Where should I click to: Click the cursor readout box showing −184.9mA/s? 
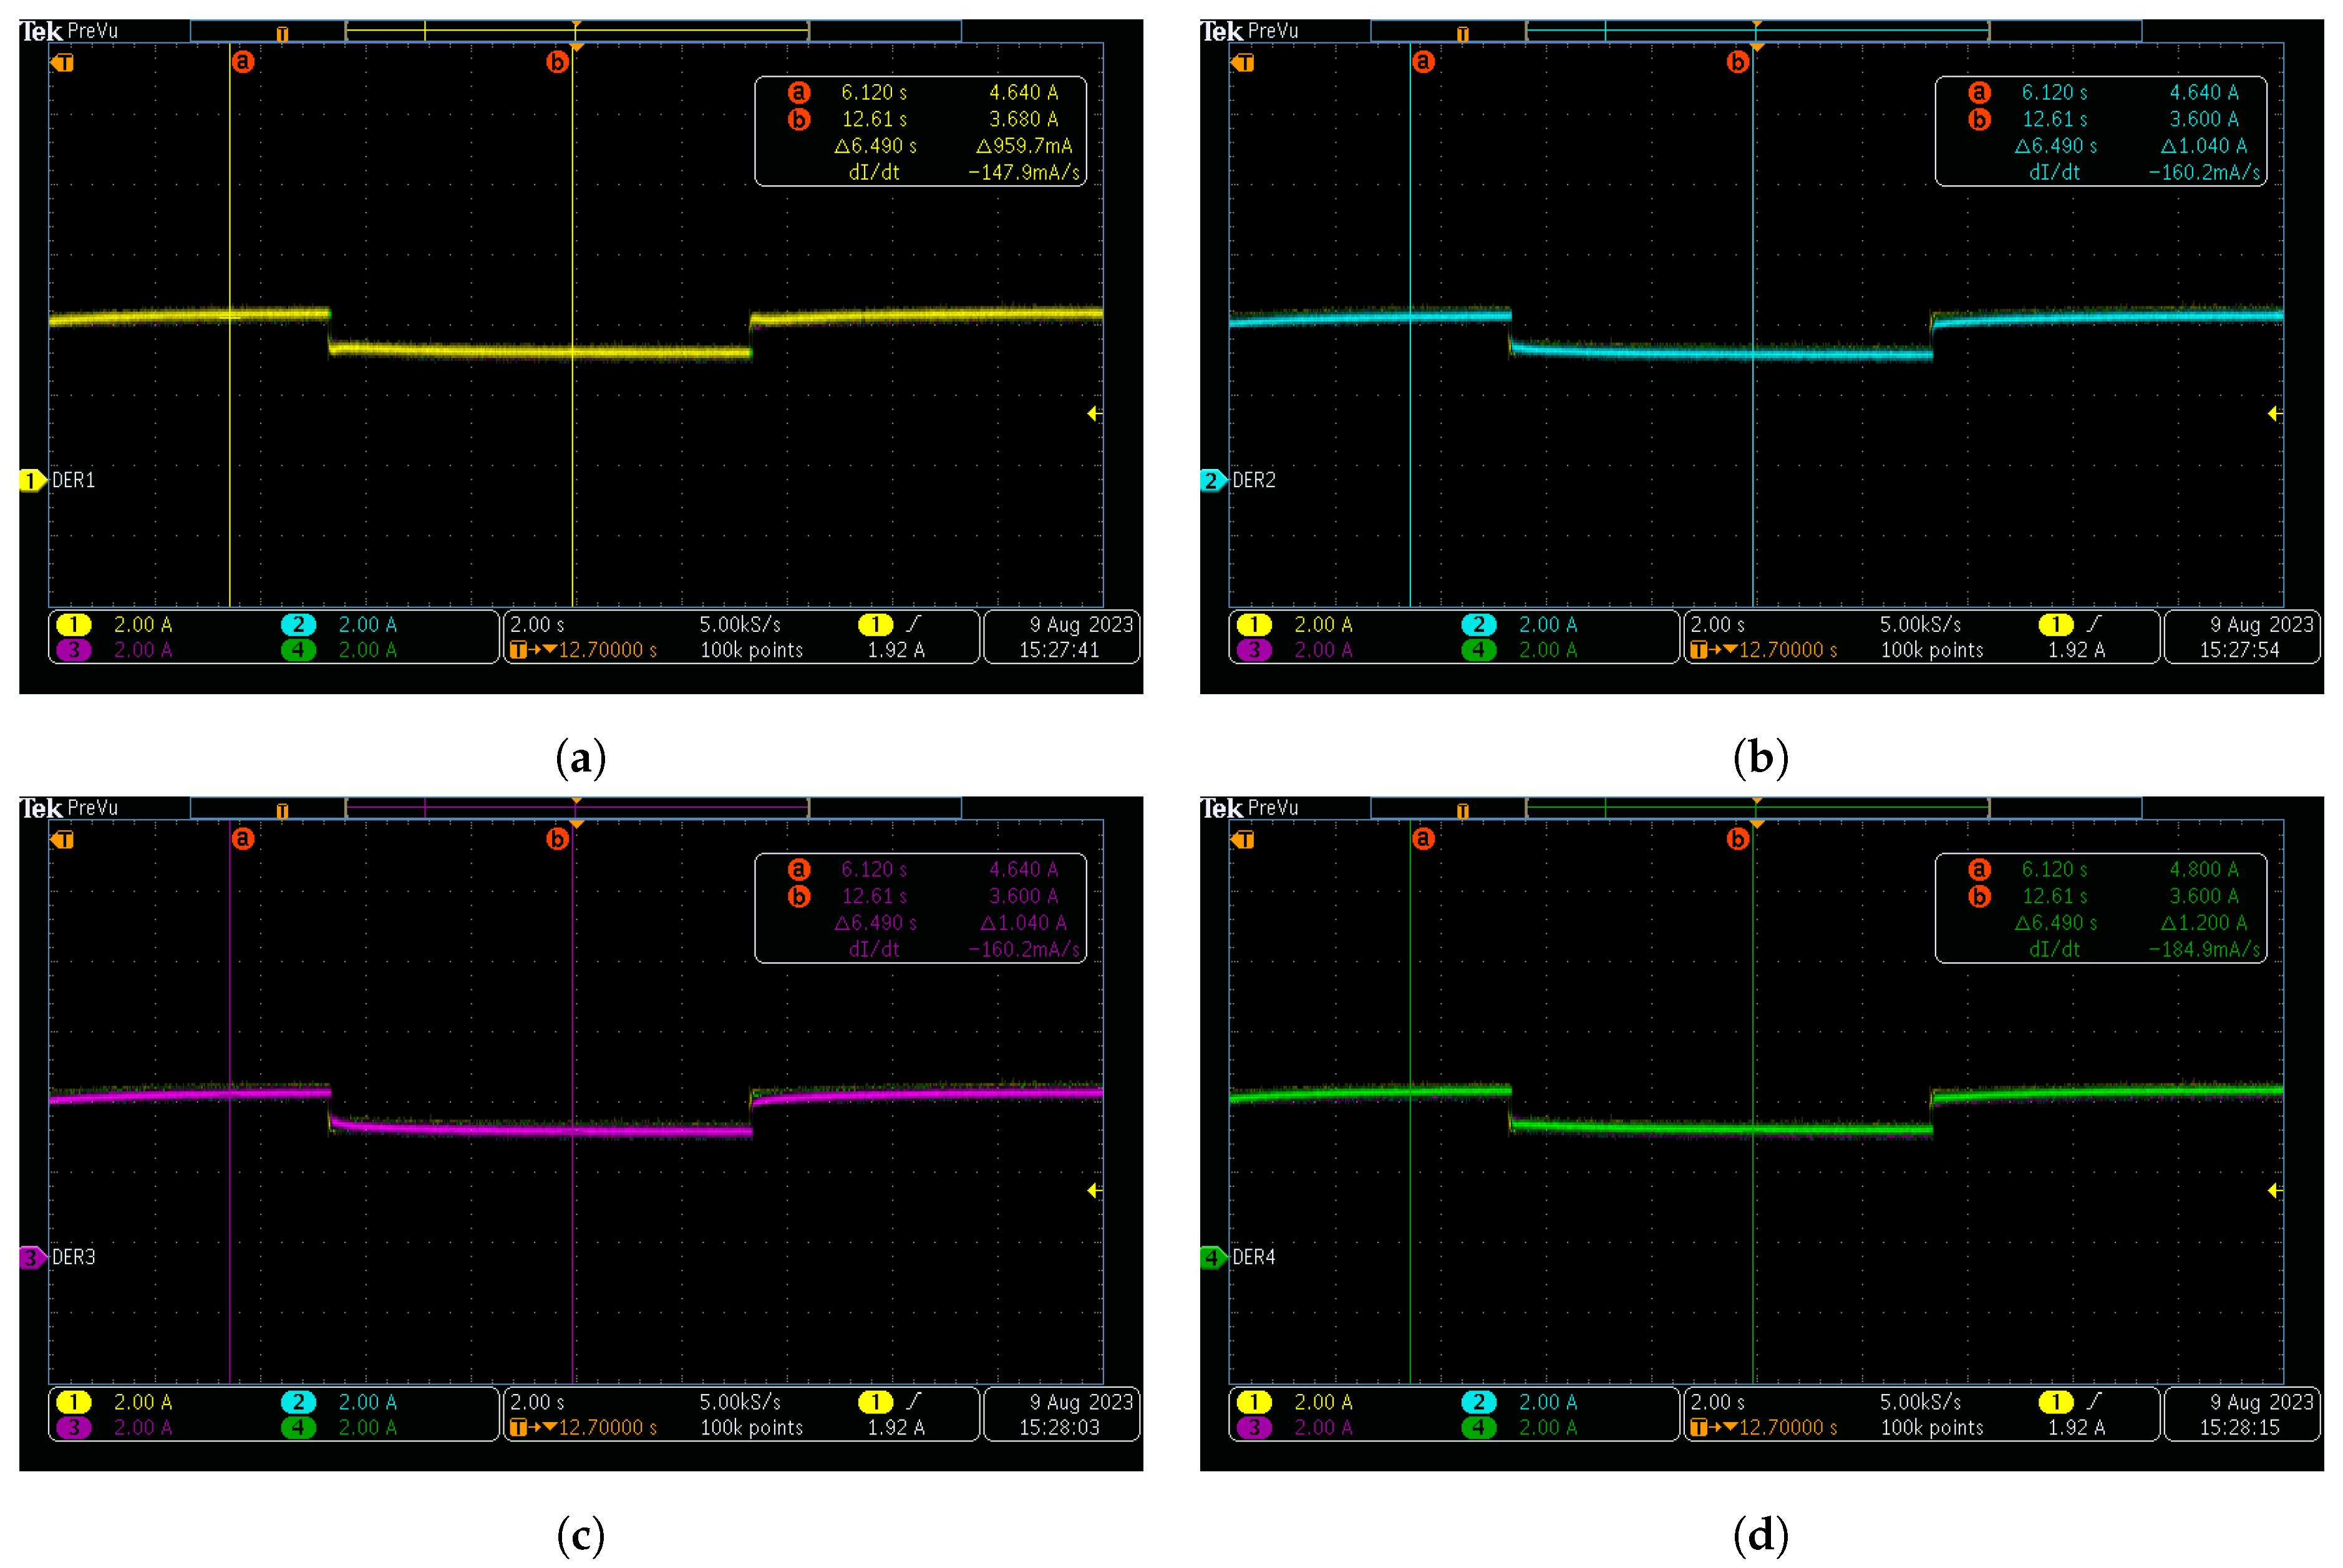pyautogui.click(x=2100, y=908)
